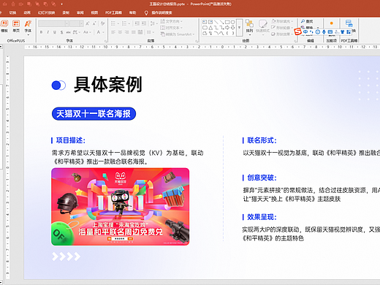Select the oval shape in gallery
This screenshot has width=380, height=285.
233,22
